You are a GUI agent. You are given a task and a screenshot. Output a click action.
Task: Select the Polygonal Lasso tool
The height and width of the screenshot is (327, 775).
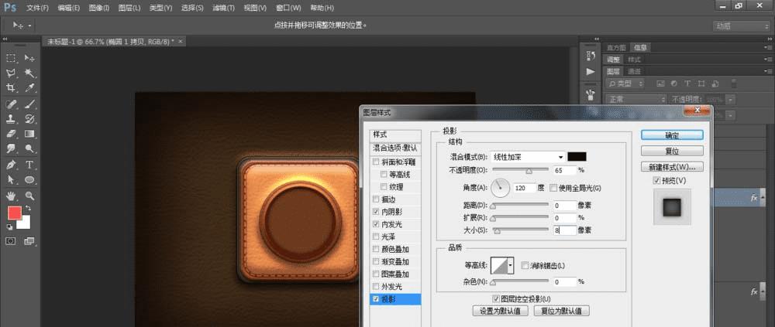coord(11,73)
